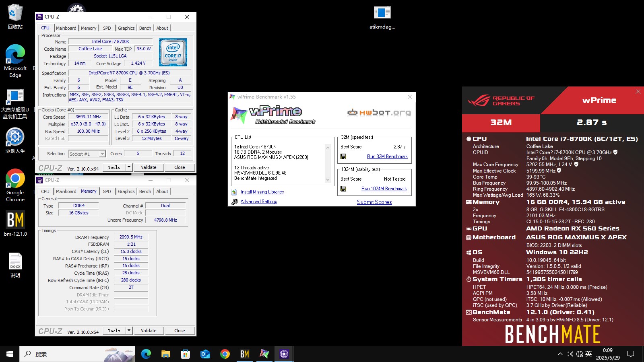Run the 32M Benchmark link

[x=387, y=156]
